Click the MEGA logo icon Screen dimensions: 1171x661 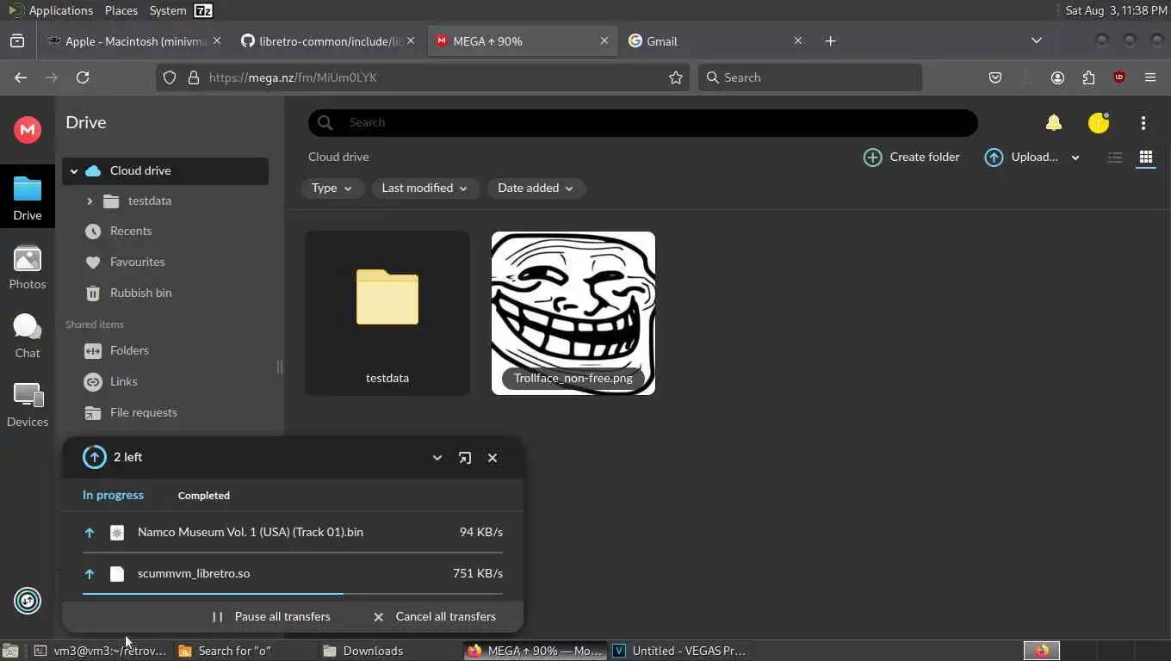28,129
